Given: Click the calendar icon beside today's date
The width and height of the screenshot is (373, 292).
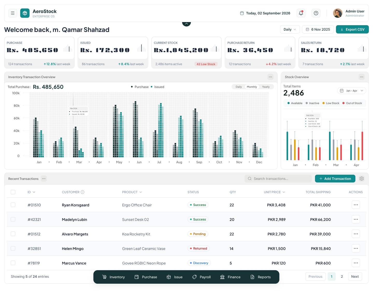Looking at the screenshot, I should coord(242,13).
